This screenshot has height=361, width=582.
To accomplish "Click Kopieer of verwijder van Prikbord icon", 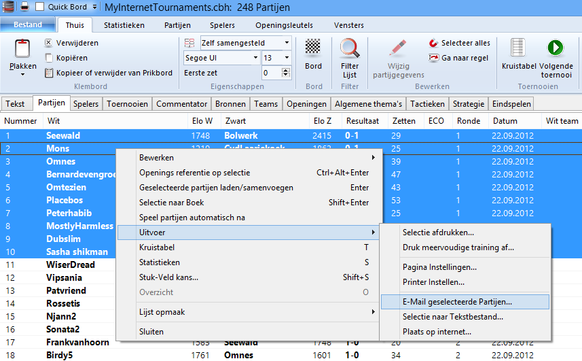I will (49, 73).
